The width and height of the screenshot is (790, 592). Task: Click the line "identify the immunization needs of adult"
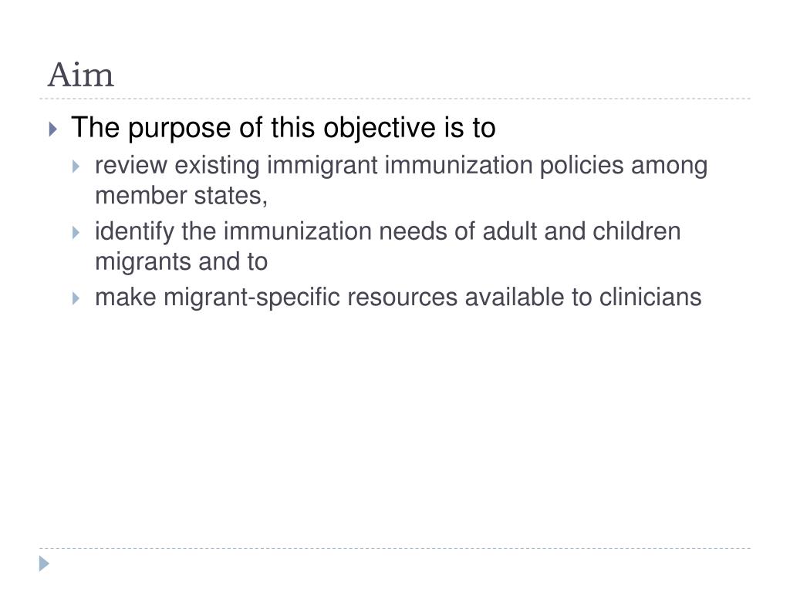[388, 232]
